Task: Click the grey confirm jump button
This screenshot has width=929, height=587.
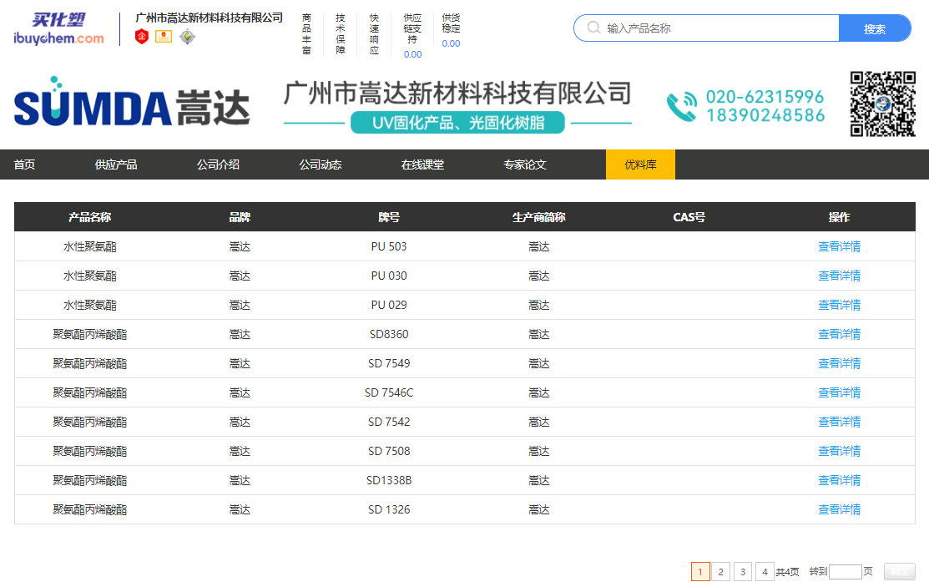Action: pyautogui.click(x=900, y=572)
